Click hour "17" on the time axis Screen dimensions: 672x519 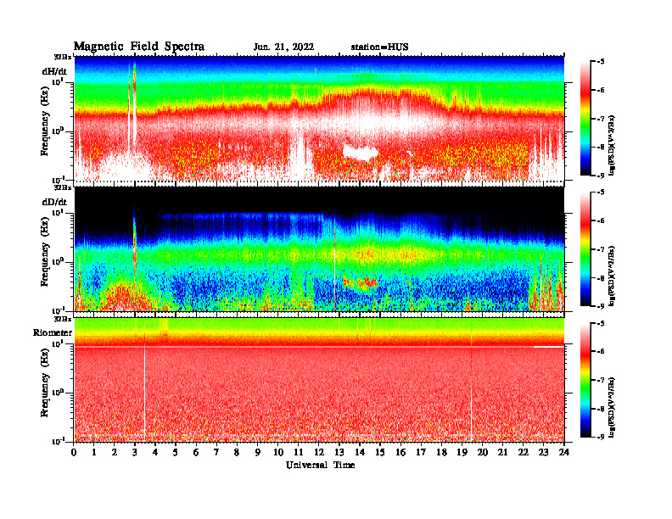pyautogui.click(x=421, y=452)
